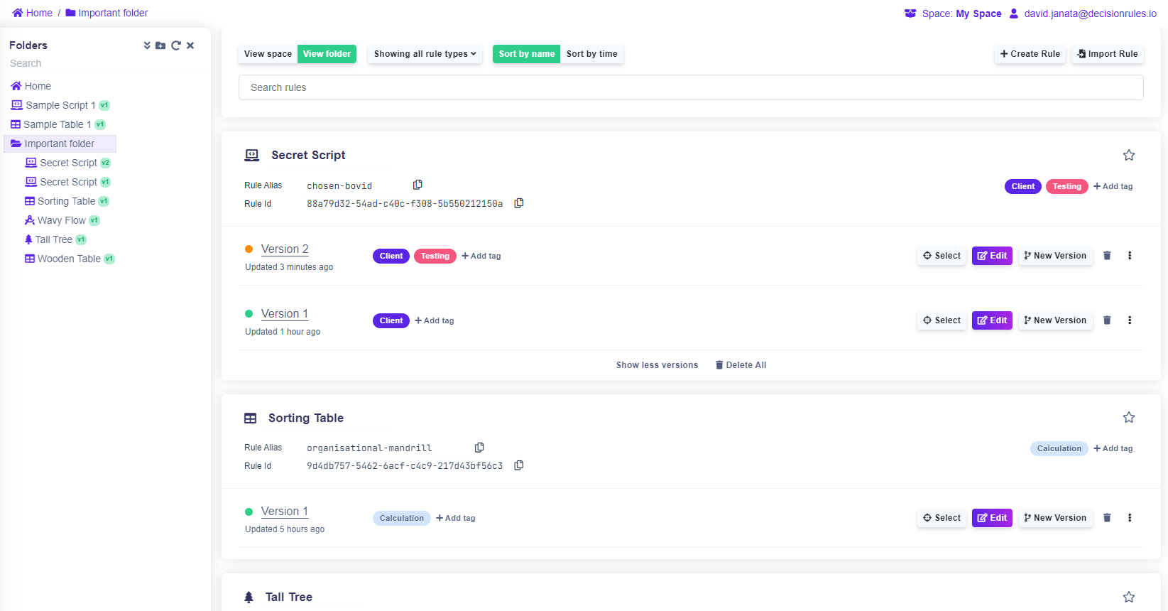Select Important folder in the folder tree
The image size is (1168, 611).
(x=60, y=144)
